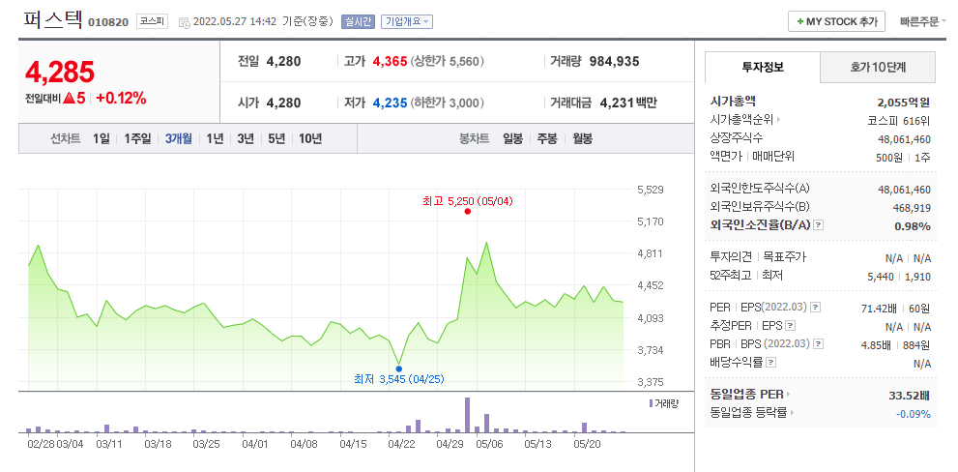Screen dimensions: 958x472
Task: Click the 외국인보유주식수(B) value 468,919
Action: [913, 208]
